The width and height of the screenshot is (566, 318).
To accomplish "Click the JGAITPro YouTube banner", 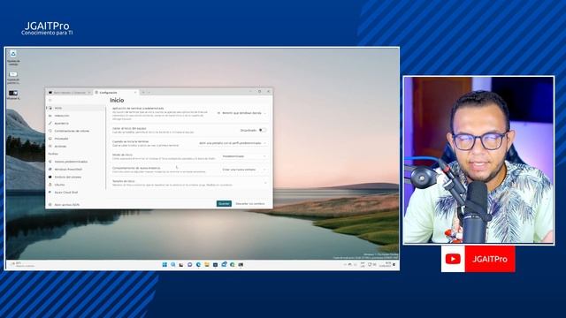I will [x=478, y=259].
